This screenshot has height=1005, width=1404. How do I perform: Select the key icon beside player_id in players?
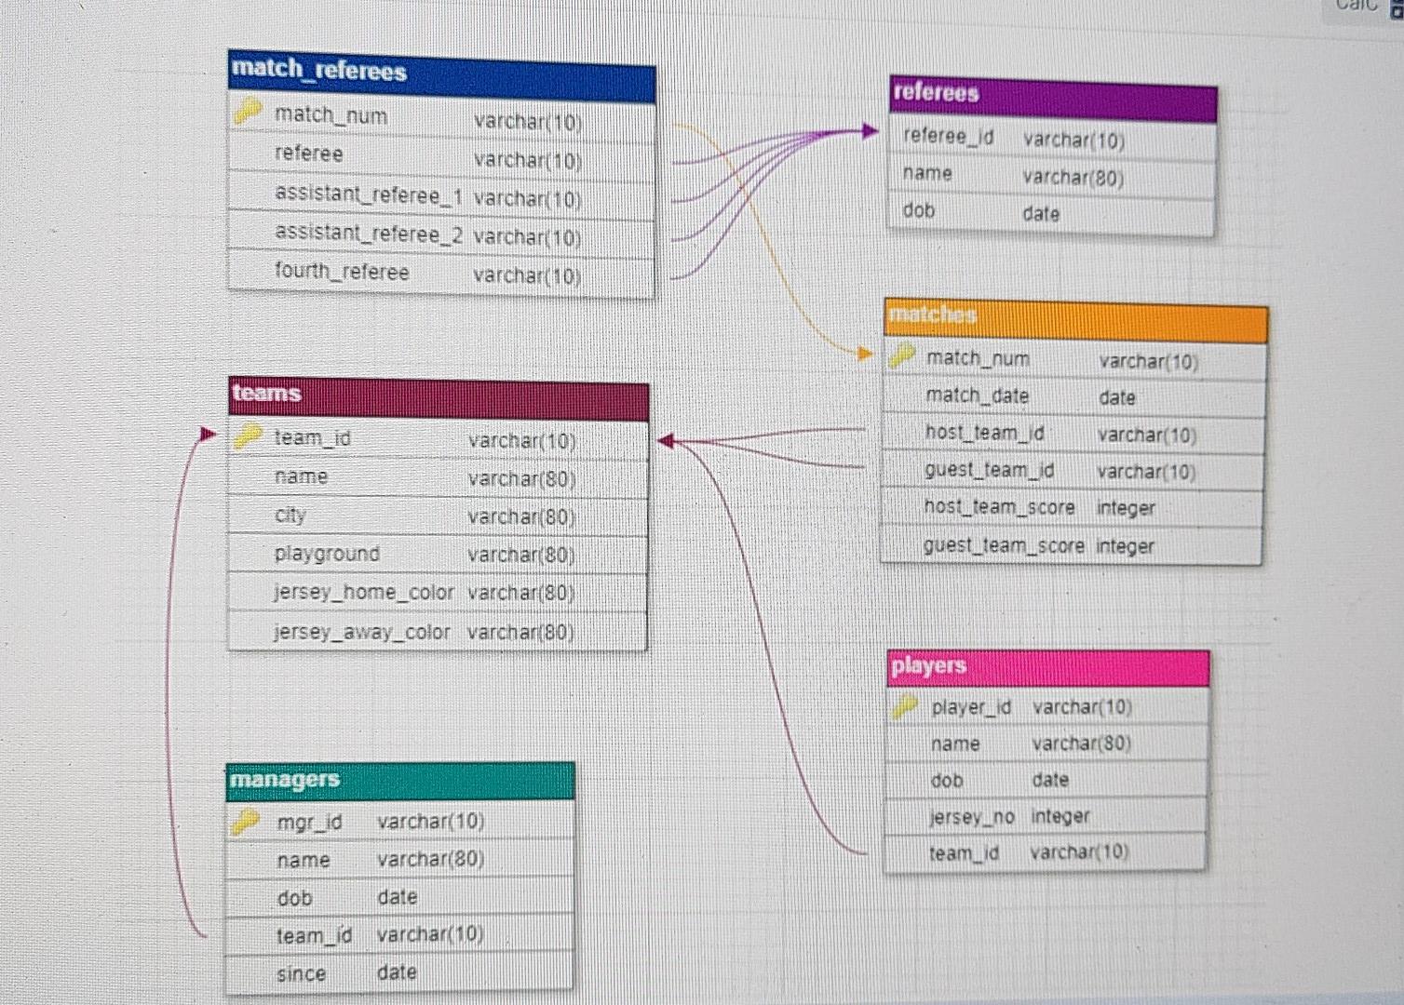pos(903,705)
